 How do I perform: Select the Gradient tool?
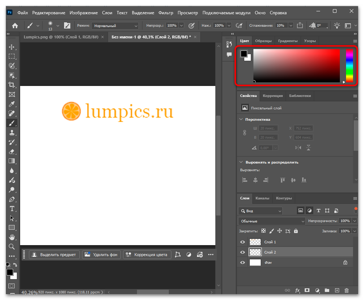[x=12, y=161]
